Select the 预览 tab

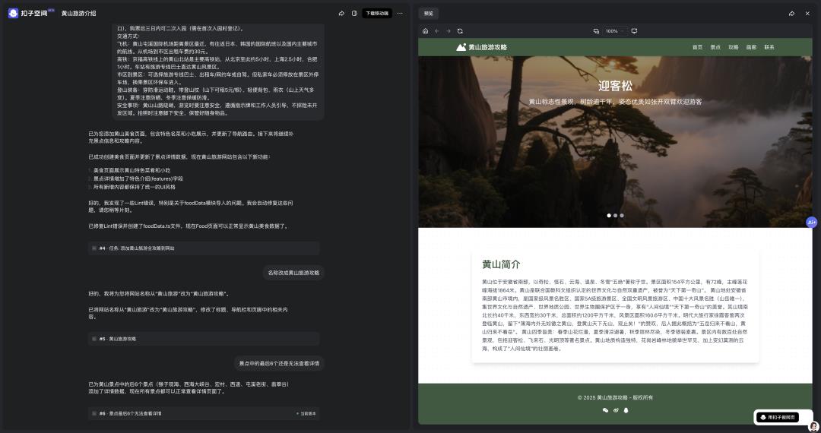click(428, 14)
